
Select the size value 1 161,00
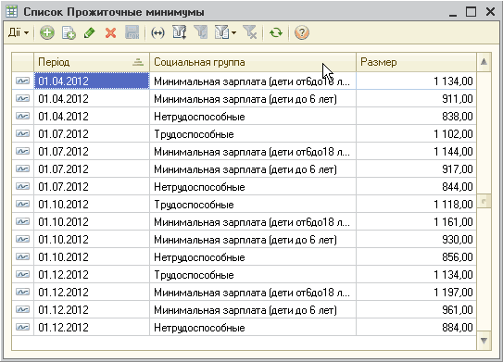coord(453,222)
